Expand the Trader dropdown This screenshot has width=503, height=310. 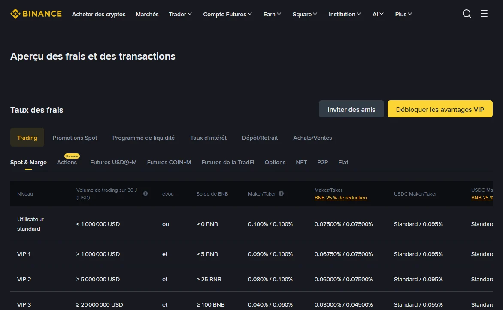pyautogui.click(x=180, y=14)
